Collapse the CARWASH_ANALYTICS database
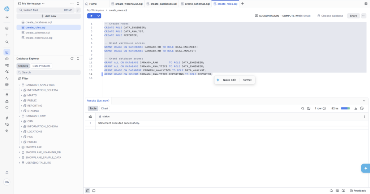Viewport: 370px width, 194px height. (x=20, y=85)
